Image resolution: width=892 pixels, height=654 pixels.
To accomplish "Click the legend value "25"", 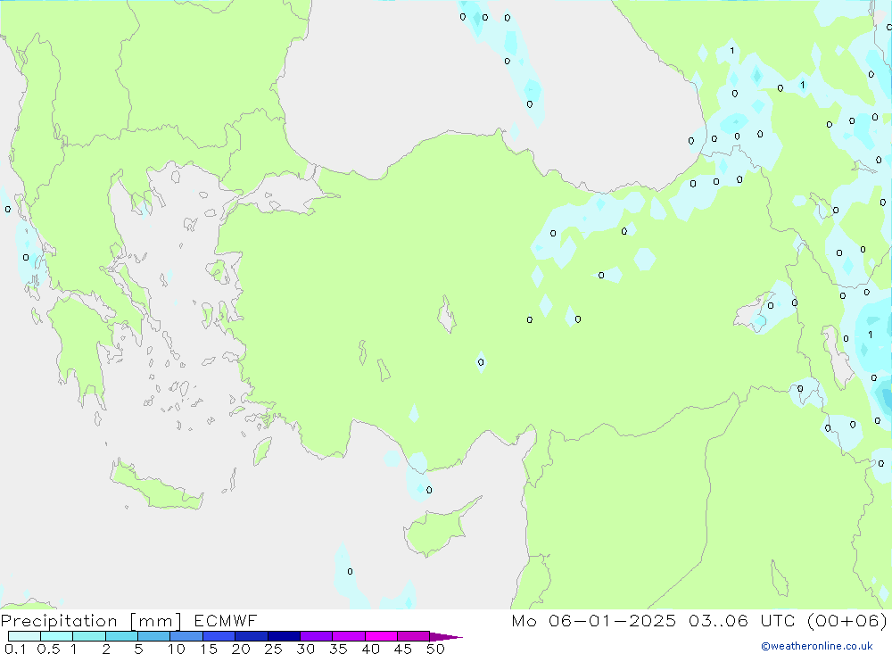I will pyautogui.click(x=273, y=649).
